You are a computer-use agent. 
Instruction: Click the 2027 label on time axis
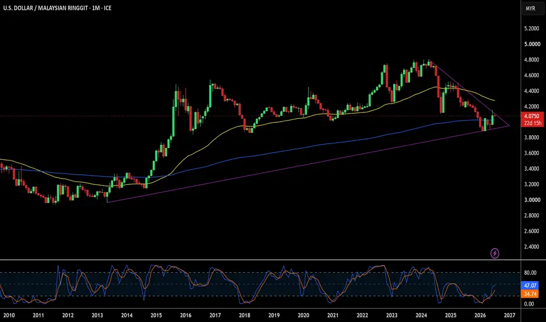click(x=510, y=316)
